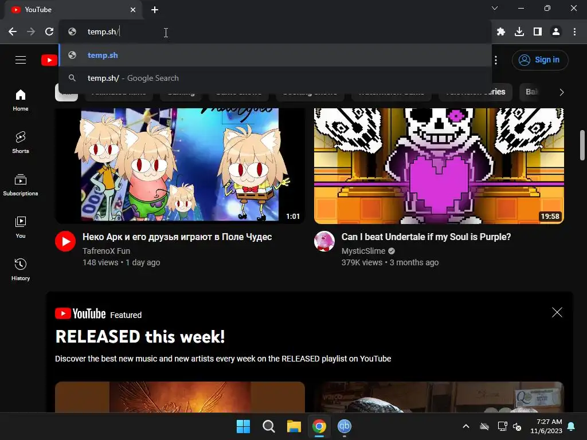Go back using the browser back arrow
Image resolution: width=587 pixels, height=440 pixels.
[13, 32]
